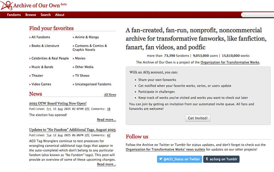
Task: Open the All Fandoms link
Action: click(41, 37)
